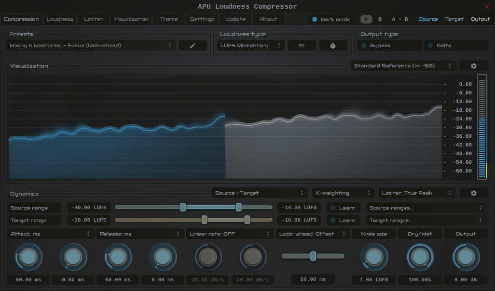The width and height of the screenshot is (495, 291).
Task: Switch to the About tab
Action: click(269, 19)
